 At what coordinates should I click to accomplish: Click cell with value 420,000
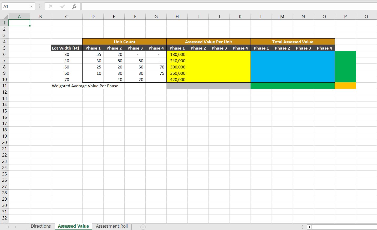click(x=177, y=79)
